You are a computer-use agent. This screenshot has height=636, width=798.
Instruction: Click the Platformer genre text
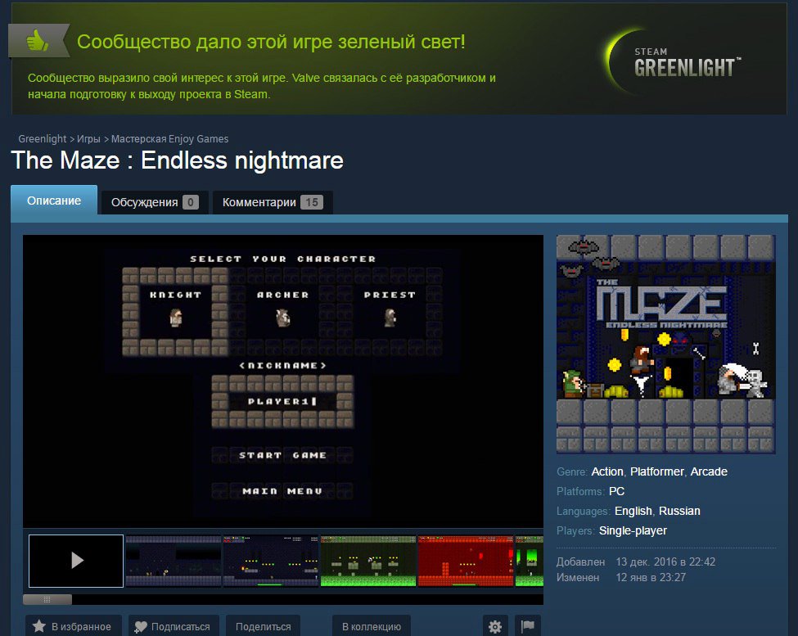pyautogui.click(x=656, y=471)
